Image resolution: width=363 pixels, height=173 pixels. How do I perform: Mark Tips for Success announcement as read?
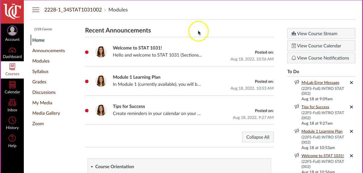click(87, 111)
